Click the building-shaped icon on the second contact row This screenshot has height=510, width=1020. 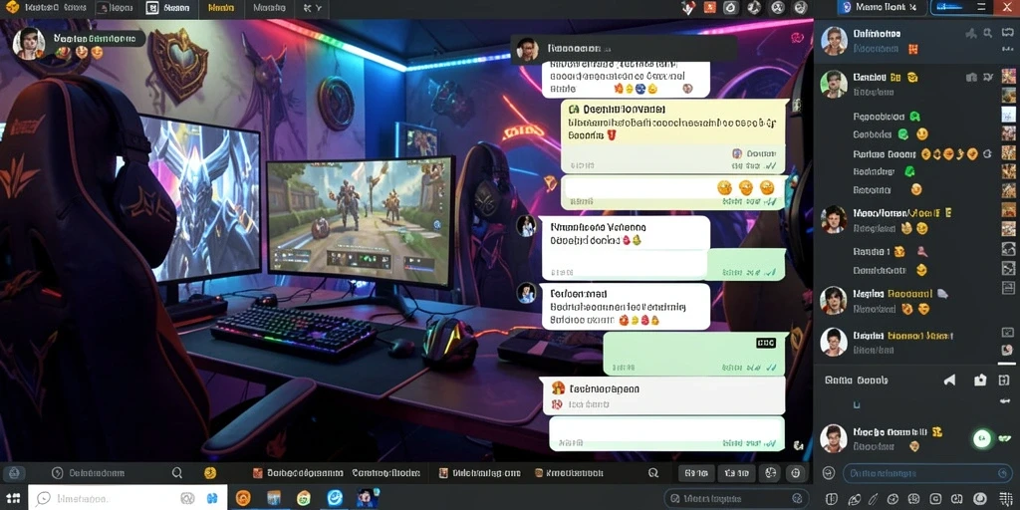(971, 78)
